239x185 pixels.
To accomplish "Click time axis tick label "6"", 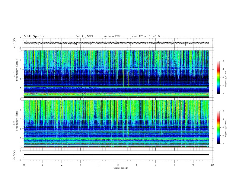I will (x=137, y=165).
